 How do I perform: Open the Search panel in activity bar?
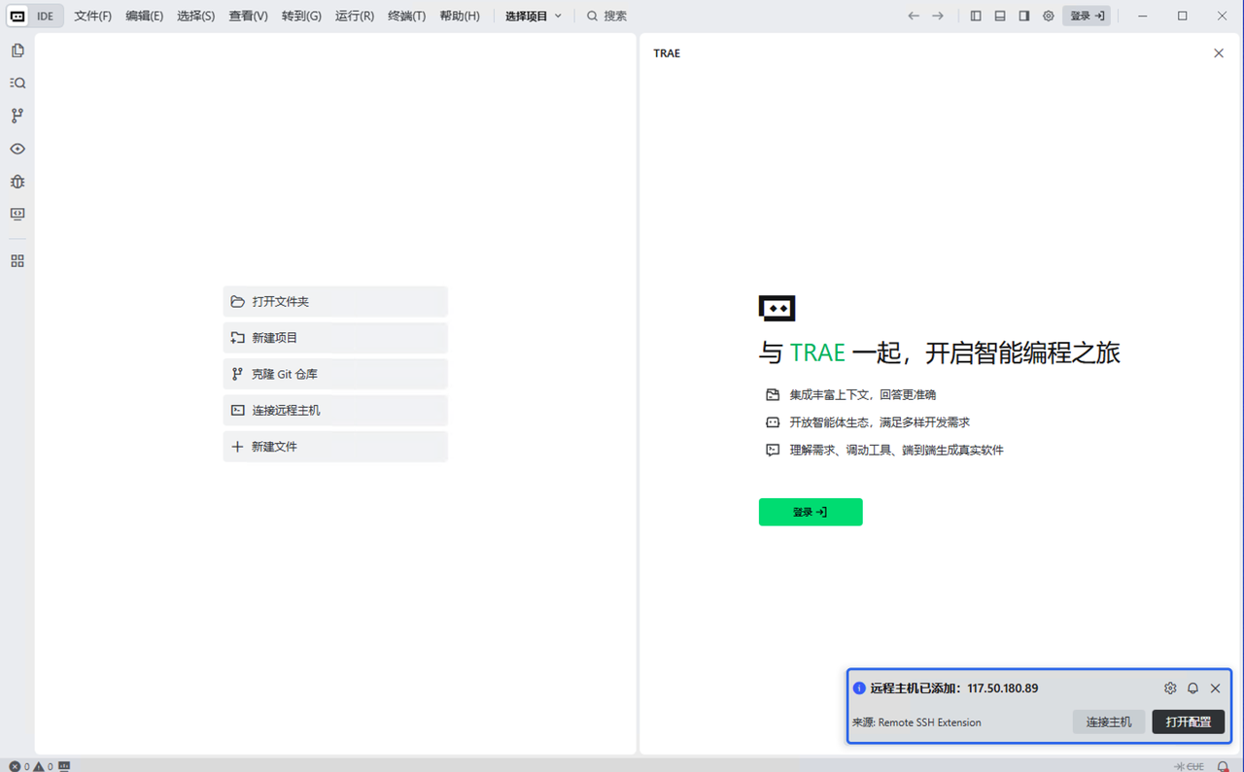click(17, 84)
